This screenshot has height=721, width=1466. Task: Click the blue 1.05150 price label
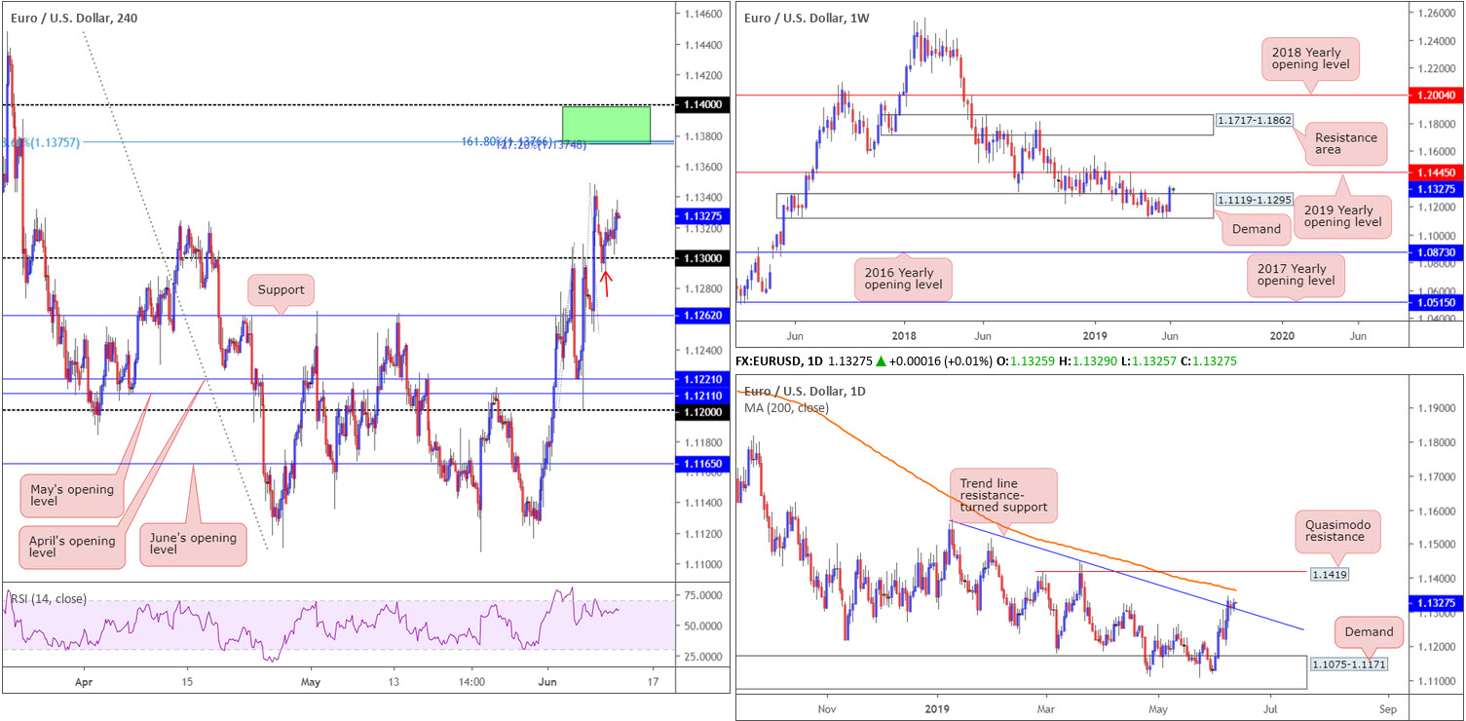click(x=1436, y=303)
